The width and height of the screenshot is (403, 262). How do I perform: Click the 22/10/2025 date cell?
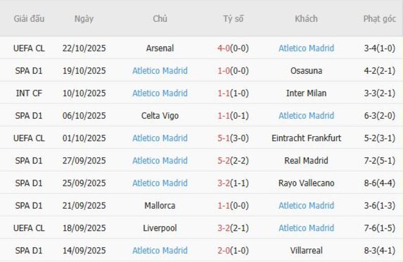[84, 48]
